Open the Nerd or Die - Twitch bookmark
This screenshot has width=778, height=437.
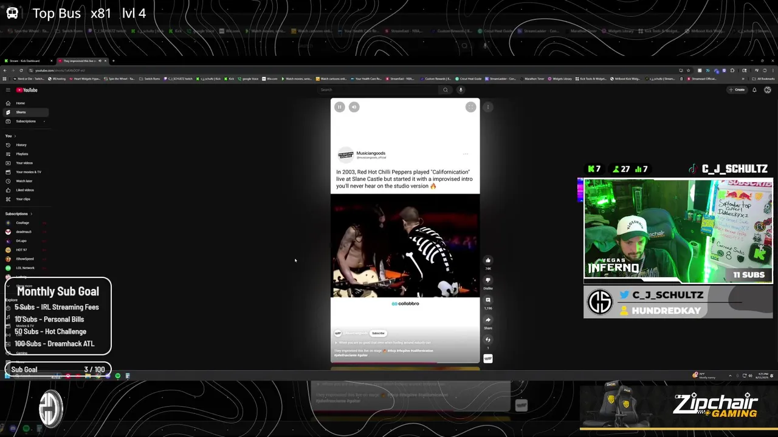point(28,79)
